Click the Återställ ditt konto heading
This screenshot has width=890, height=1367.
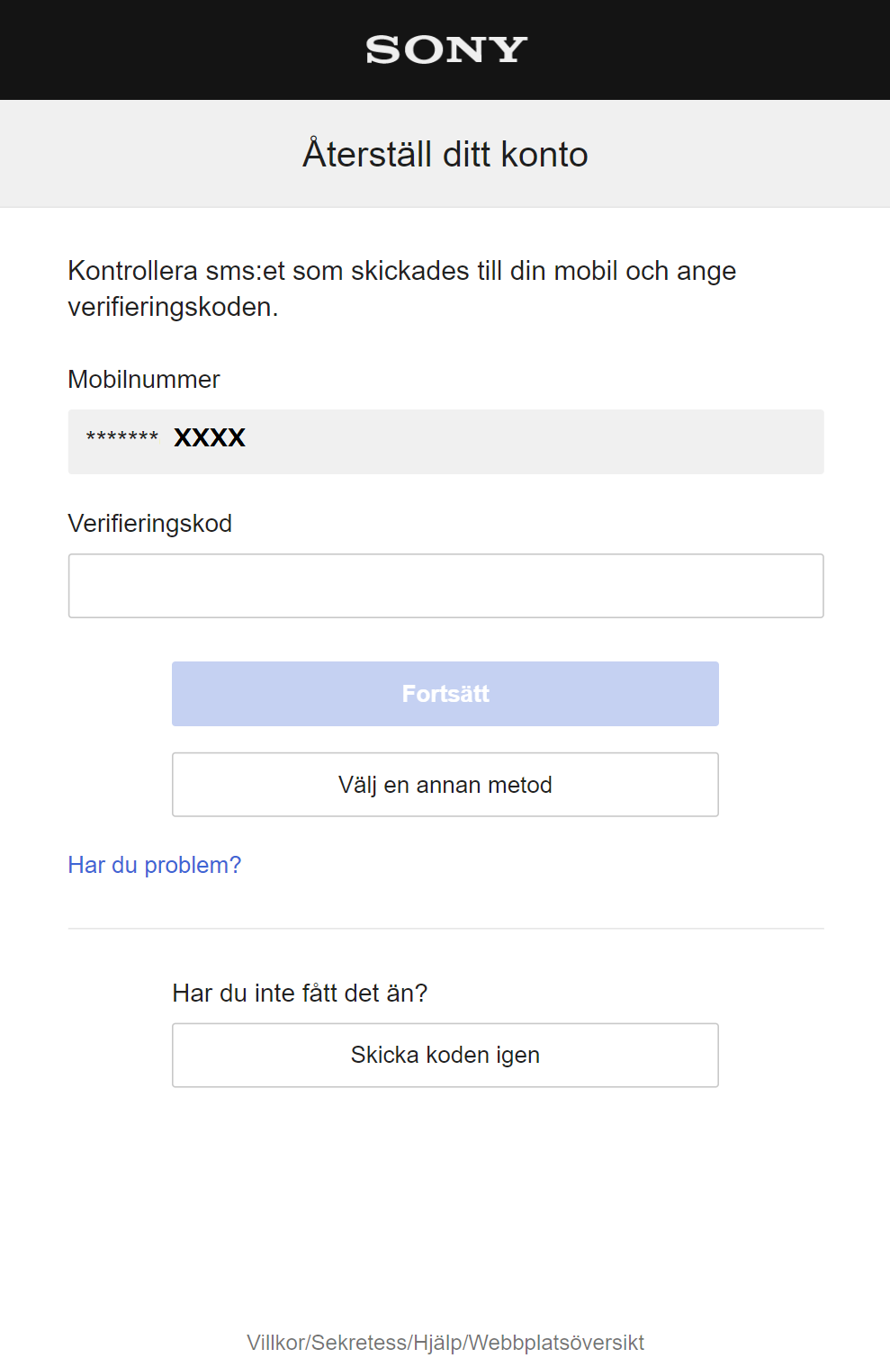click(x=445, y=153)
